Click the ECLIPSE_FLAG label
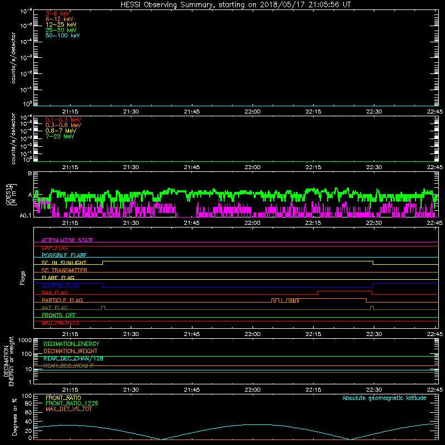 tap(61, 285)
